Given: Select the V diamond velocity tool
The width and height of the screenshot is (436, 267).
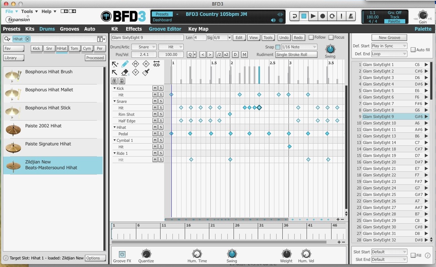Looking at the screenshot, I should (136, 73).
